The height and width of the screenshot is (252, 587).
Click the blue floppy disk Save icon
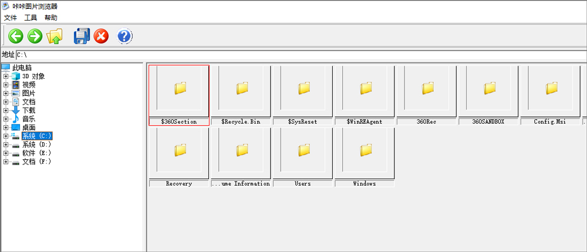(x=82, y=36)
